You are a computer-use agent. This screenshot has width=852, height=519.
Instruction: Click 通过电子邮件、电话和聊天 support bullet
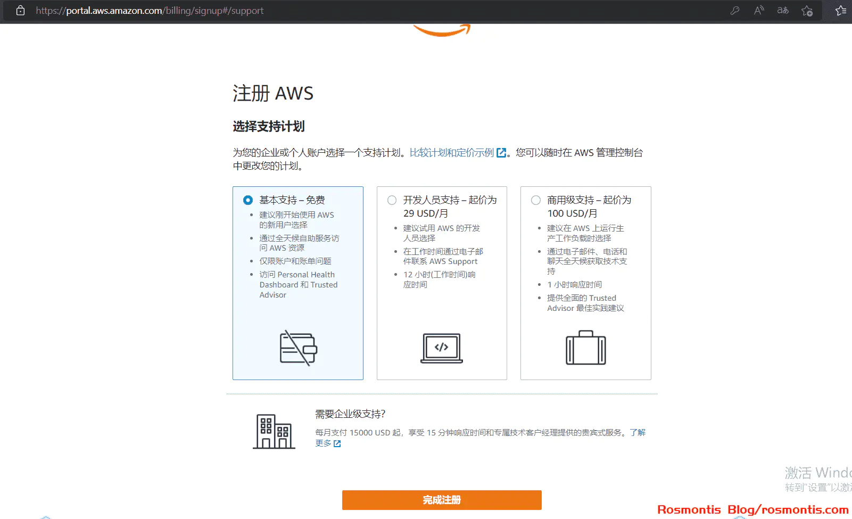point(587,261)
